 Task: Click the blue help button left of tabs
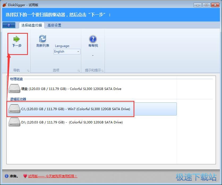click(x=9, y=25)
